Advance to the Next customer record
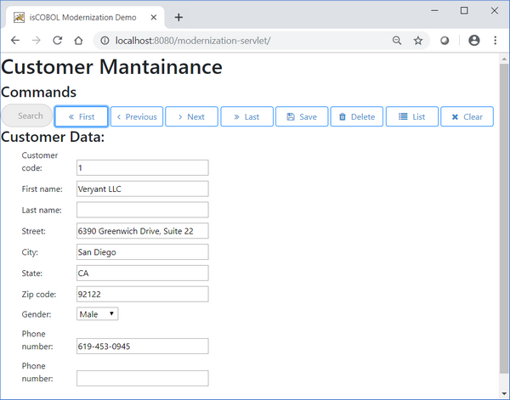This screenshot has width=510, height=400. pyautogui.click(x=191, y=116)
